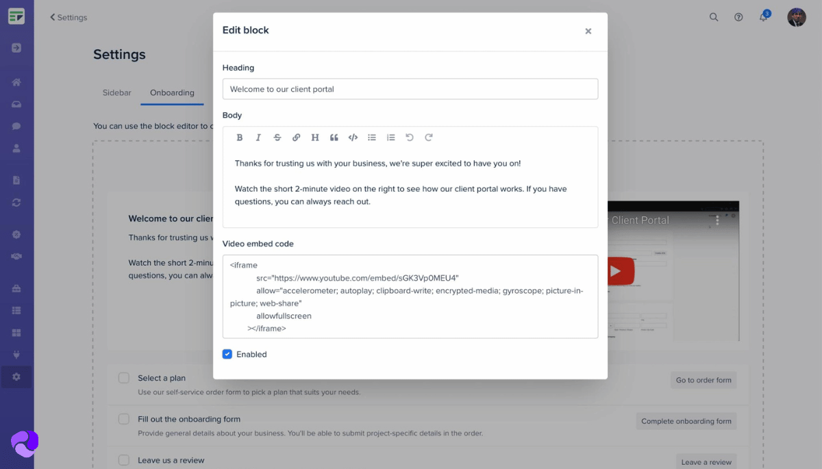Enable the video block with the Enabled checkbox

[227, 354]
